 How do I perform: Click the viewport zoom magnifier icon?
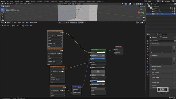click(144, 18)
